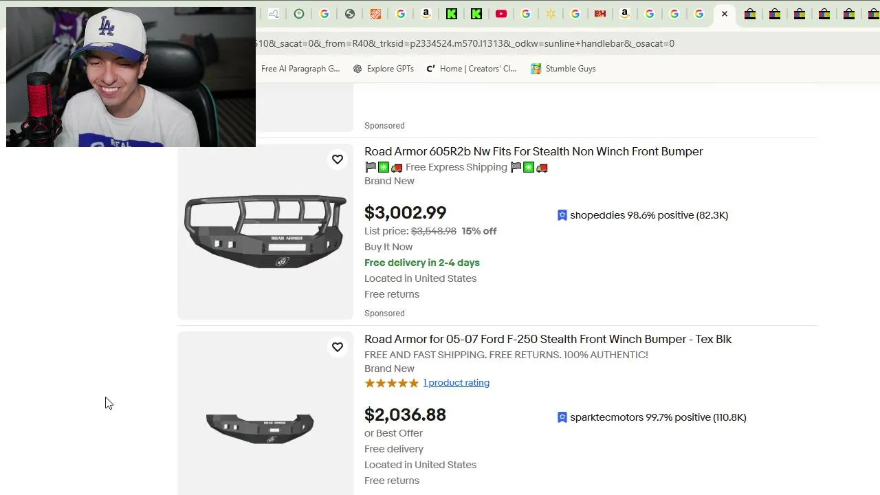Switch to the Home Depot tab
The height and width of the screenshot is (495, 880).
click(x=375, y=14)
